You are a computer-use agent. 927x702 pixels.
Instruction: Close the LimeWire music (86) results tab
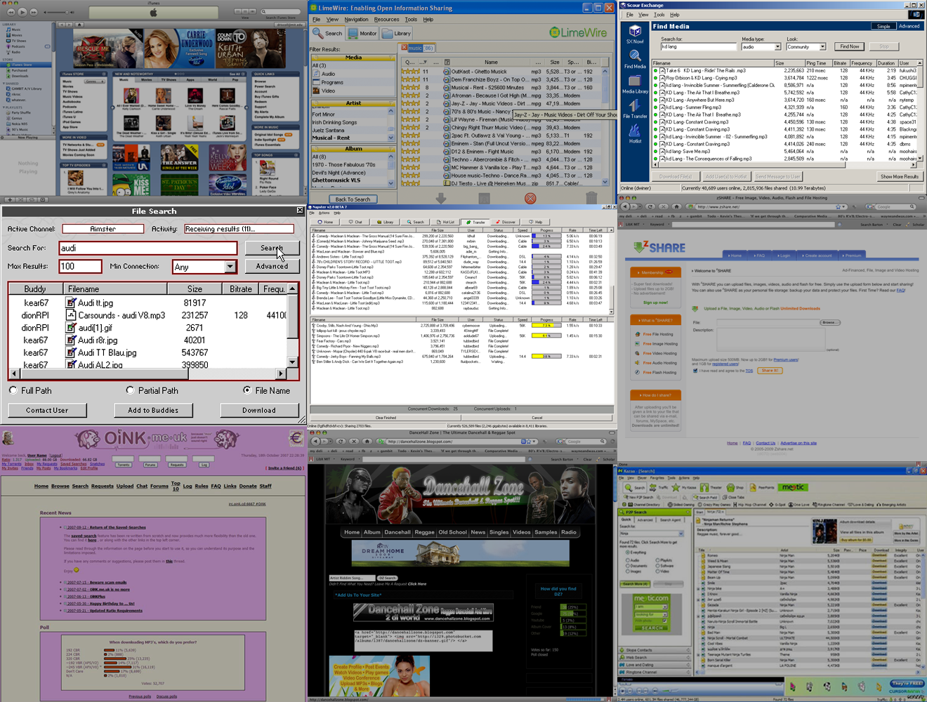(405, 48)
